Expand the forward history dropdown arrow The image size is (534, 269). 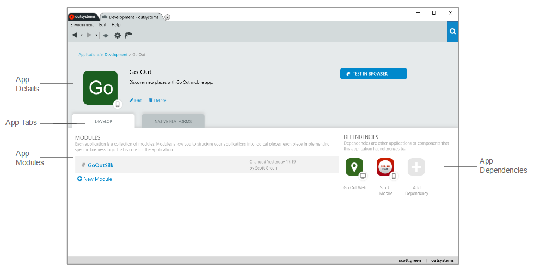96,36
